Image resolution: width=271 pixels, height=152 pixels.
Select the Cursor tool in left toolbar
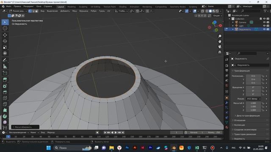click(x=5, y=28)
